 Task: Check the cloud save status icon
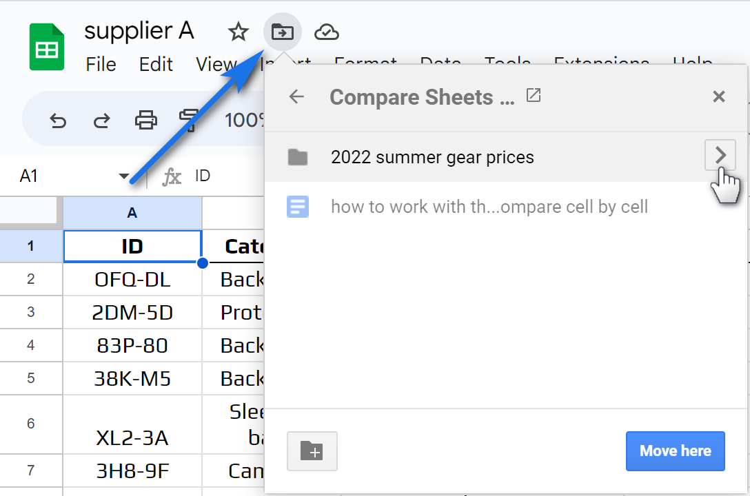327,32
